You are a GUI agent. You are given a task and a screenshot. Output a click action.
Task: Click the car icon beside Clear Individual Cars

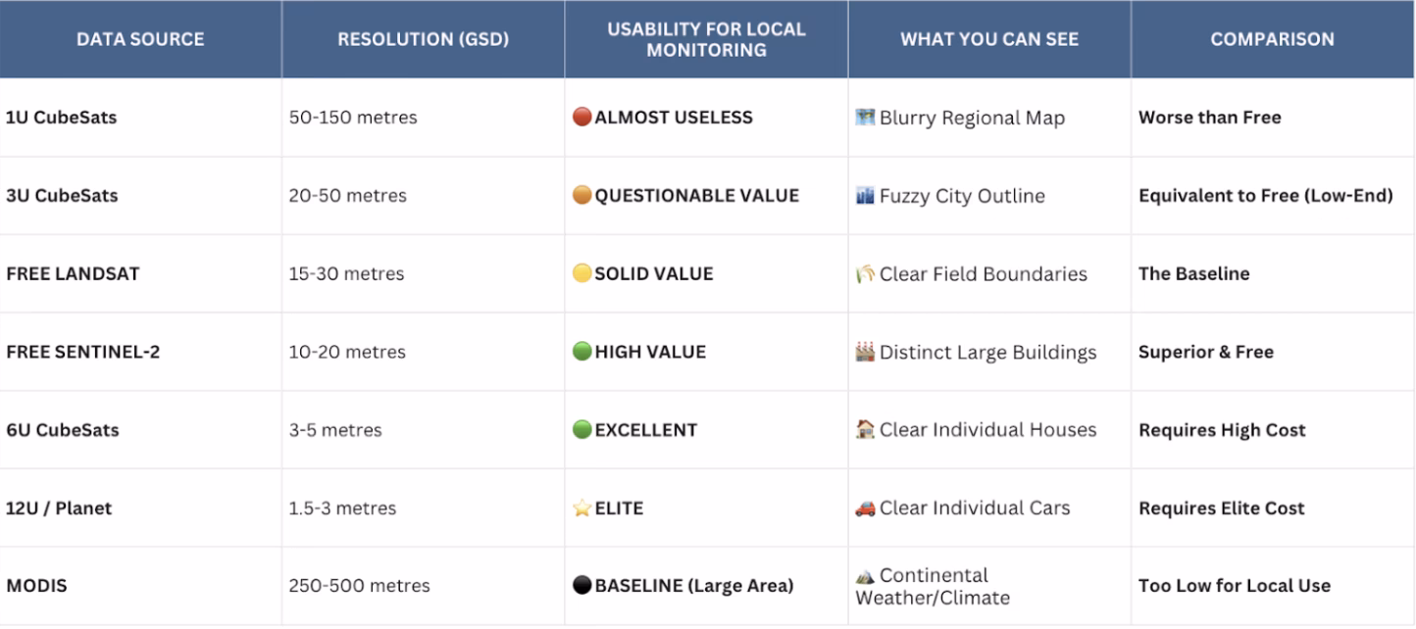865,508
